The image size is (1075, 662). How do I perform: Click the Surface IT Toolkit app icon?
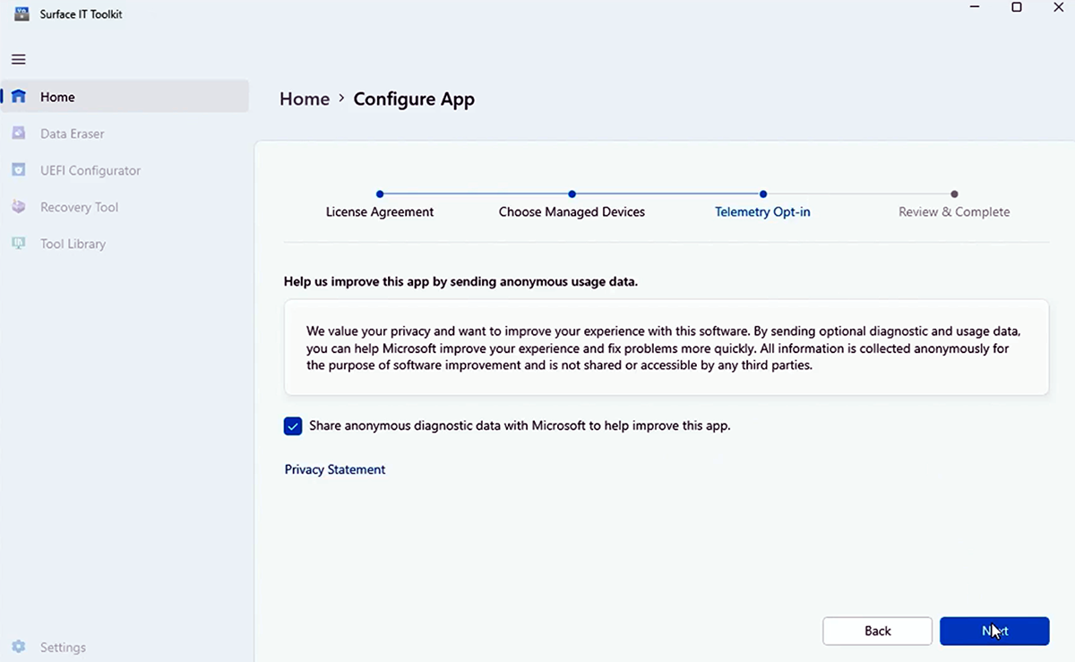coord(21,13)
